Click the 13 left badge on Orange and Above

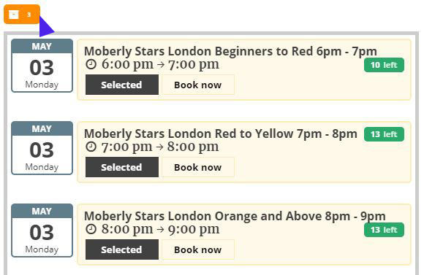point(384,230)
